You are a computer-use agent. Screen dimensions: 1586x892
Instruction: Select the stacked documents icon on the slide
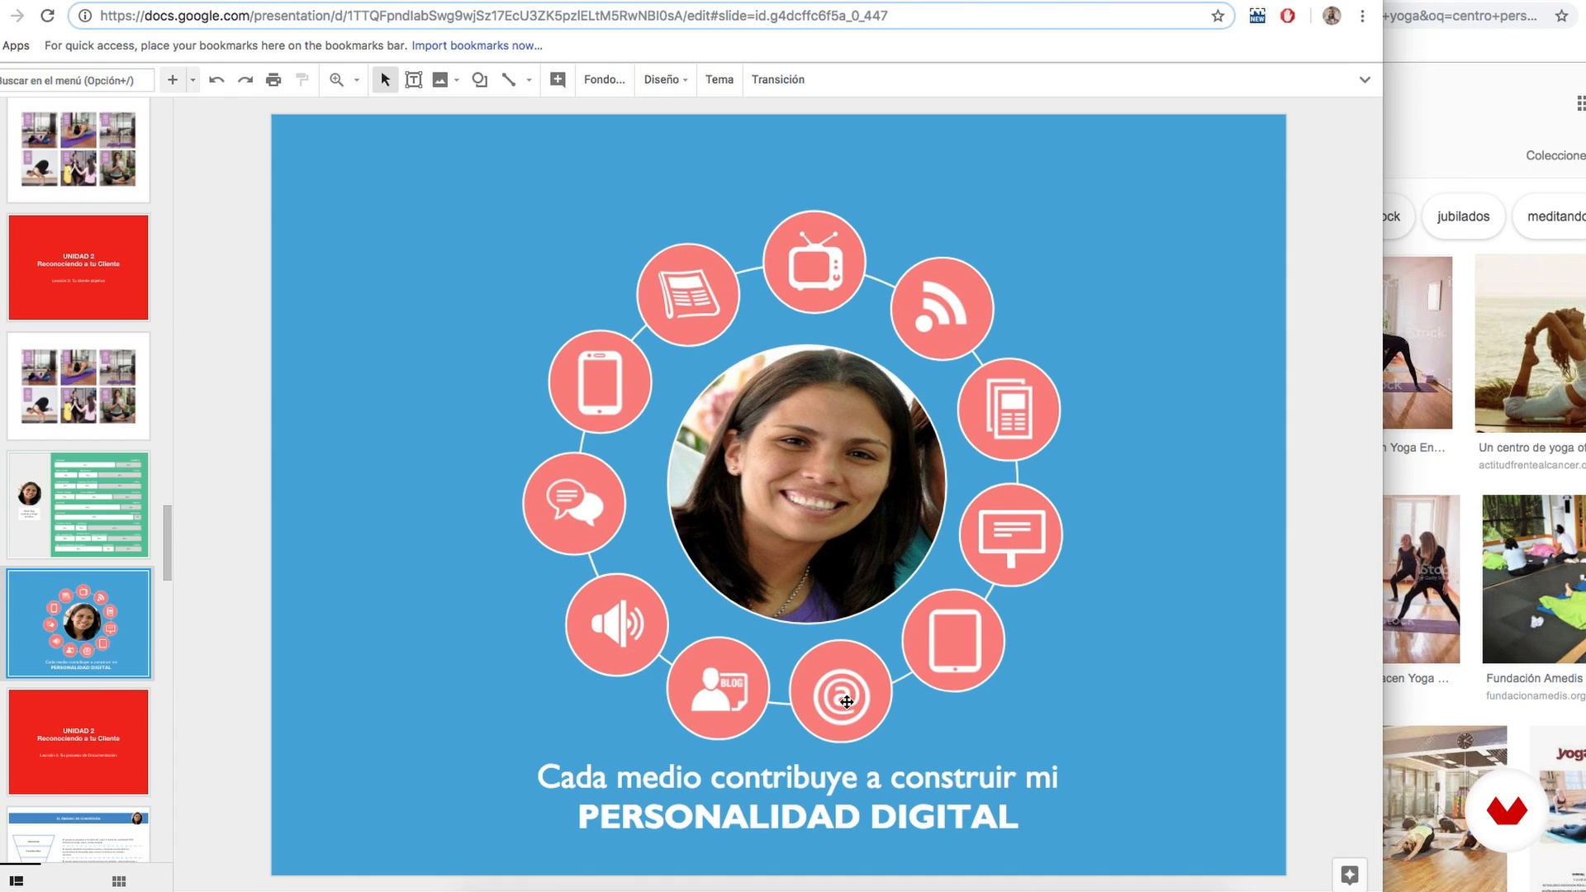(1009, 409)
